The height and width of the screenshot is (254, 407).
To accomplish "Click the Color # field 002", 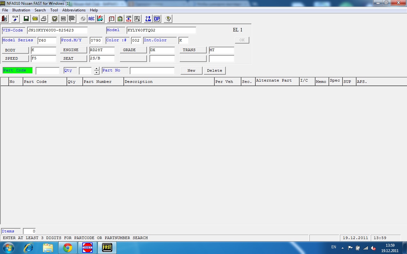I will (x=136, y=41).
